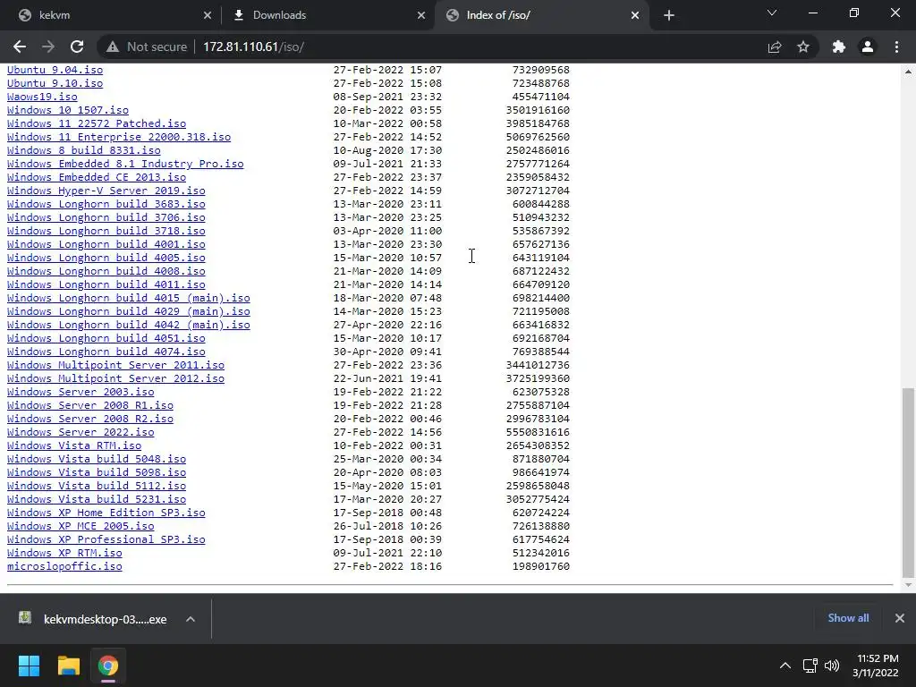Close the kekvm tab

point(208,15)
